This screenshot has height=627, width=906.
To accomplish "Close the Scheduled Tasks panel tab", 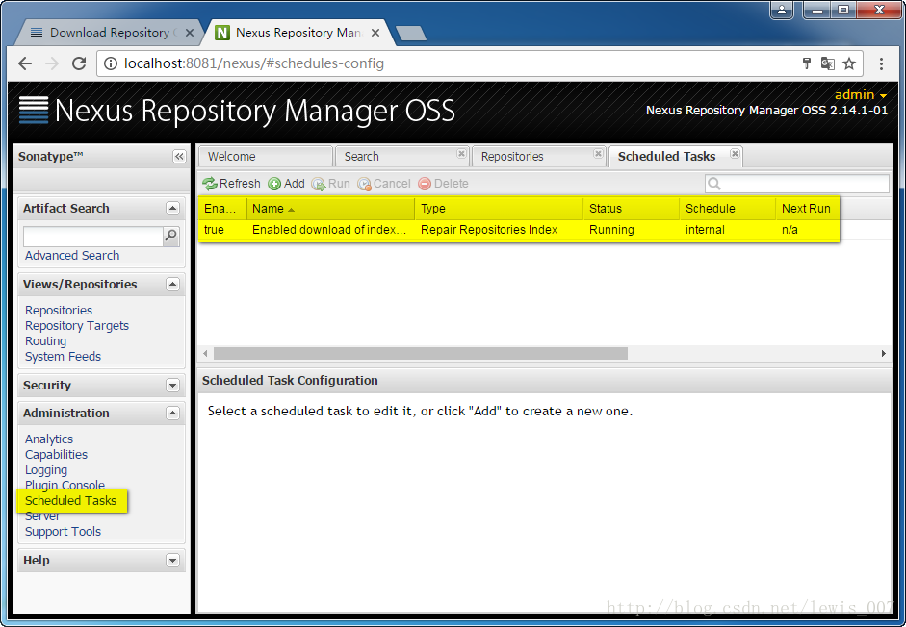I will 735,154.
